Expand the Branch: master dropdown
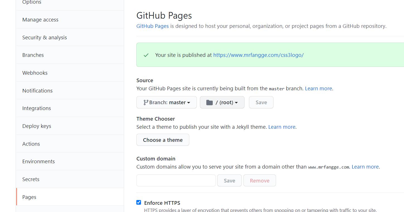 (166, 102)
